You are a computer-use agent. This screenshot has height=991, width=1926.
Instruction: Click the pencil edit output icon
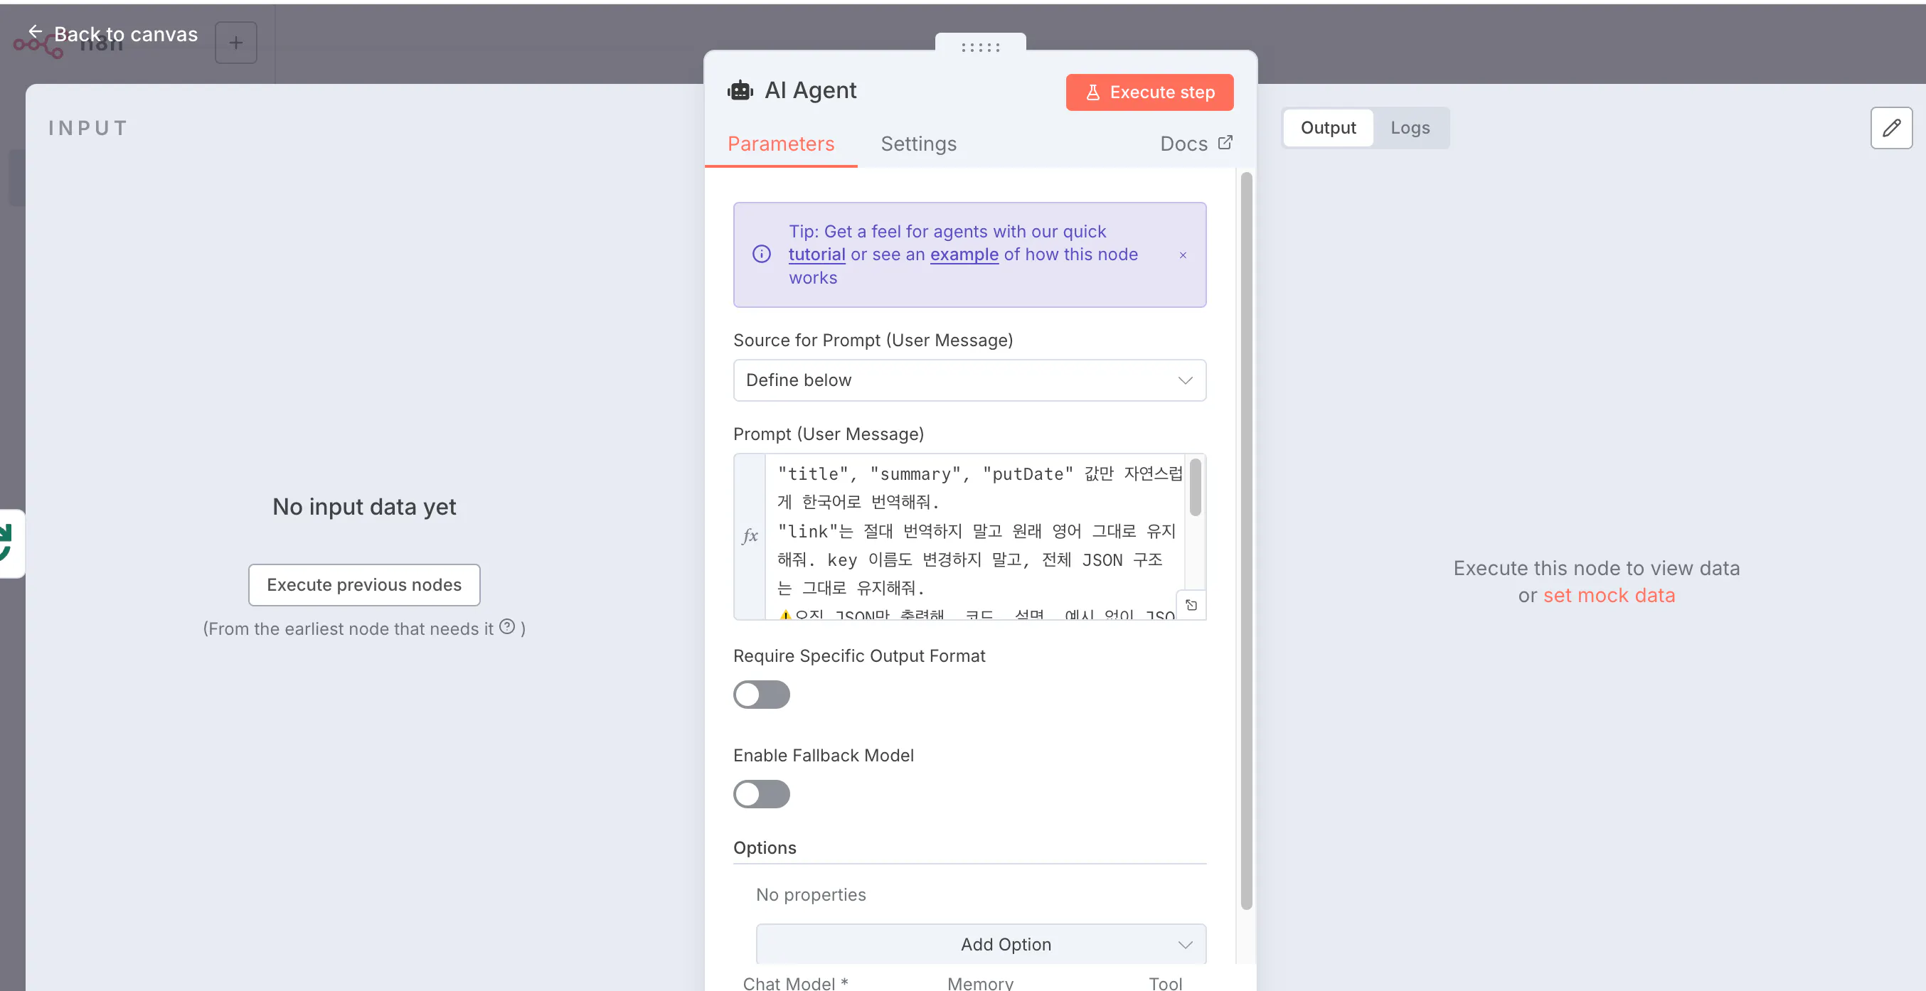(x=1891, y=128)
